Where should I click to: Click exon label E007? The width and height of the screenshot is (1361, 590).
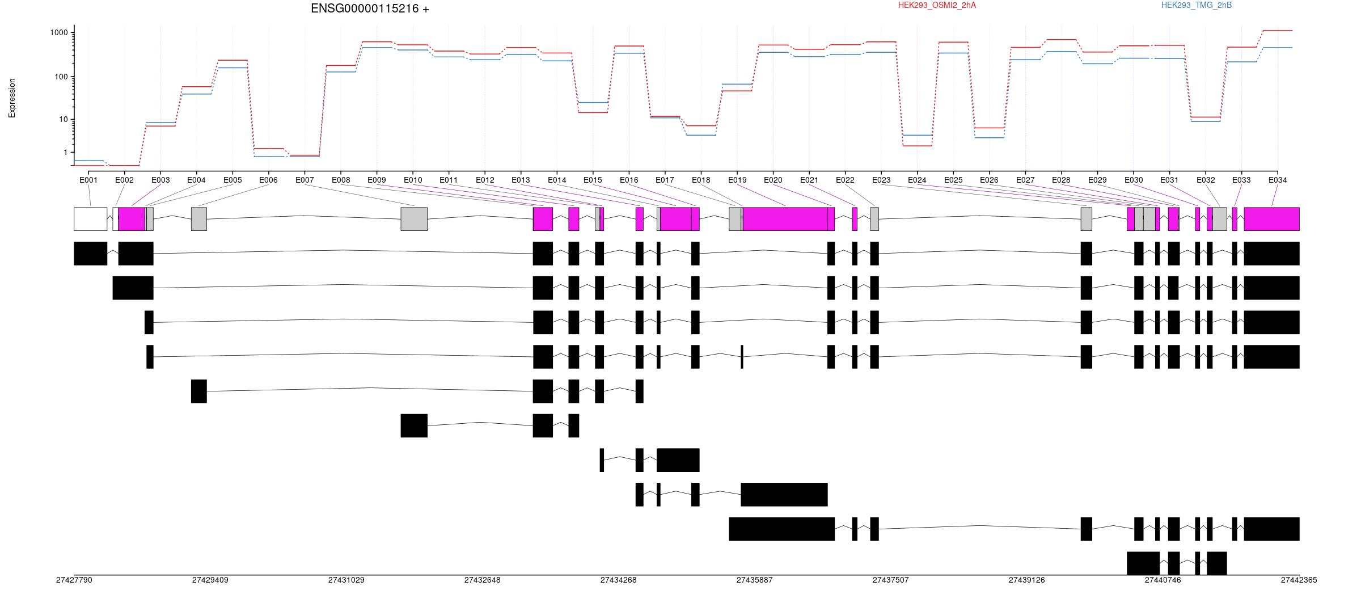[x=305, y=180]
